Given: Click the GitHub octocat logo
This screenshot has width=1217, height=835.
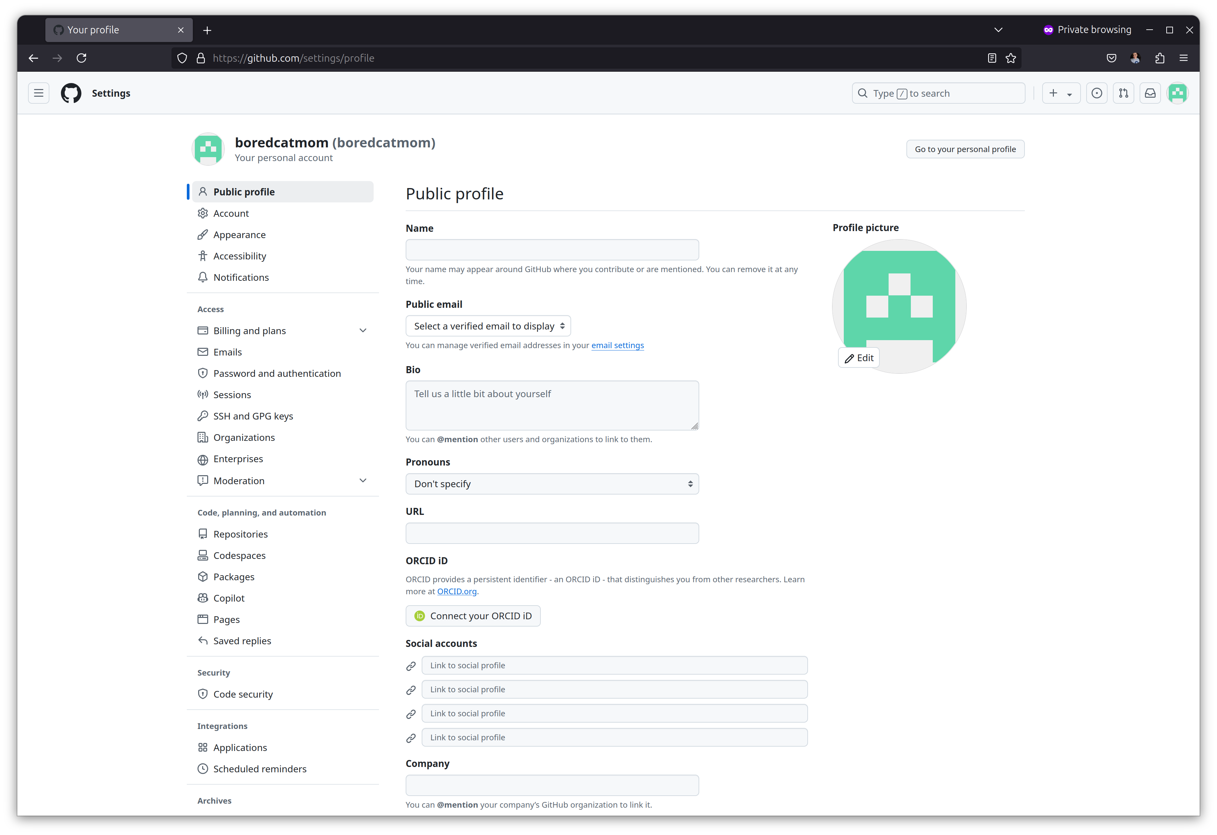Looking at the screenshot, I should (71, 93).
